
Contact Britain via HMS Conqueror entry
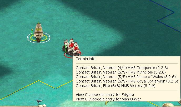[122, 68]
